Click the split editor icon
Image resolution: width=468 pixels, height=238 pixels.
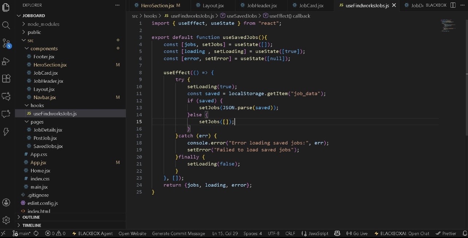pyautogui.click(x=453, y=5)
